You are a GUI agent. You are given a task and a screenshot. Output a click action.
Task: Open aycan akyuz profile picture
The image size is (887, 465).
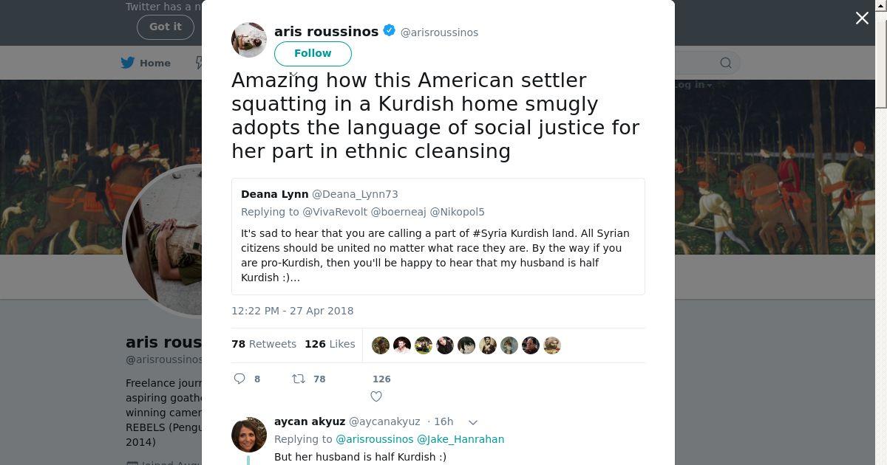249,434
